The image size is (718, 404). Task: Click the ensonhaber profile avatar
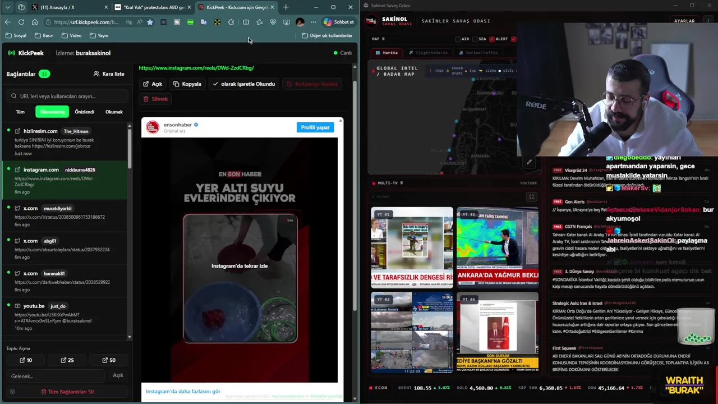click(x=153, y=127)
